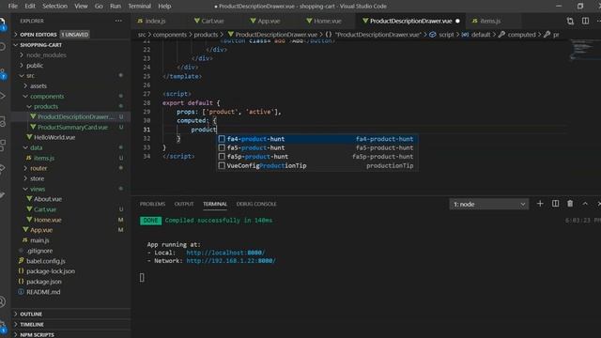Screen dimensions: 601x338
Task: Create a new terminal with plus icon
Action: 540,204
